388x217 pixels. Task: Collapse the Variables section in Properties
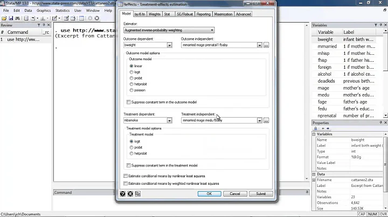point(314,134)
